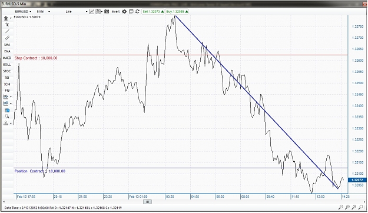This screenshot has height=213, width=368.
Task: Add the BOLL Bollinger bands indicator
Action: [7, 65]
